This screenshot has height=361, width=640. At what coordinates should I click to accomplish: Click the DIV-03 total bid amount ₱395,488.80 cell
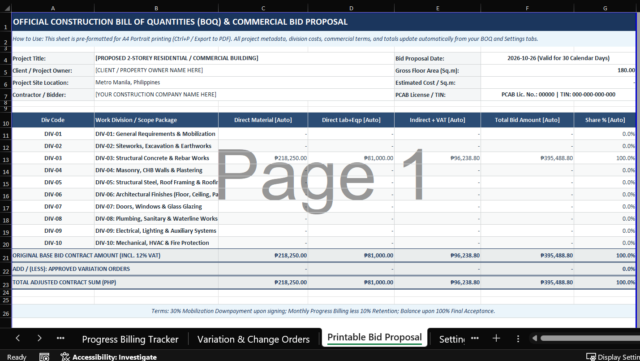[527, 158]
